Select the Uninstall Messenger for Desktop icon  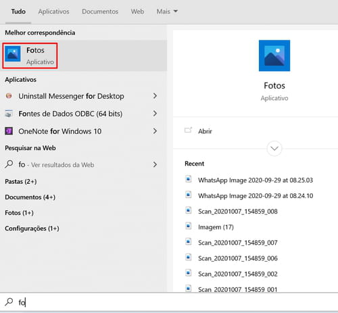[9, 96]
